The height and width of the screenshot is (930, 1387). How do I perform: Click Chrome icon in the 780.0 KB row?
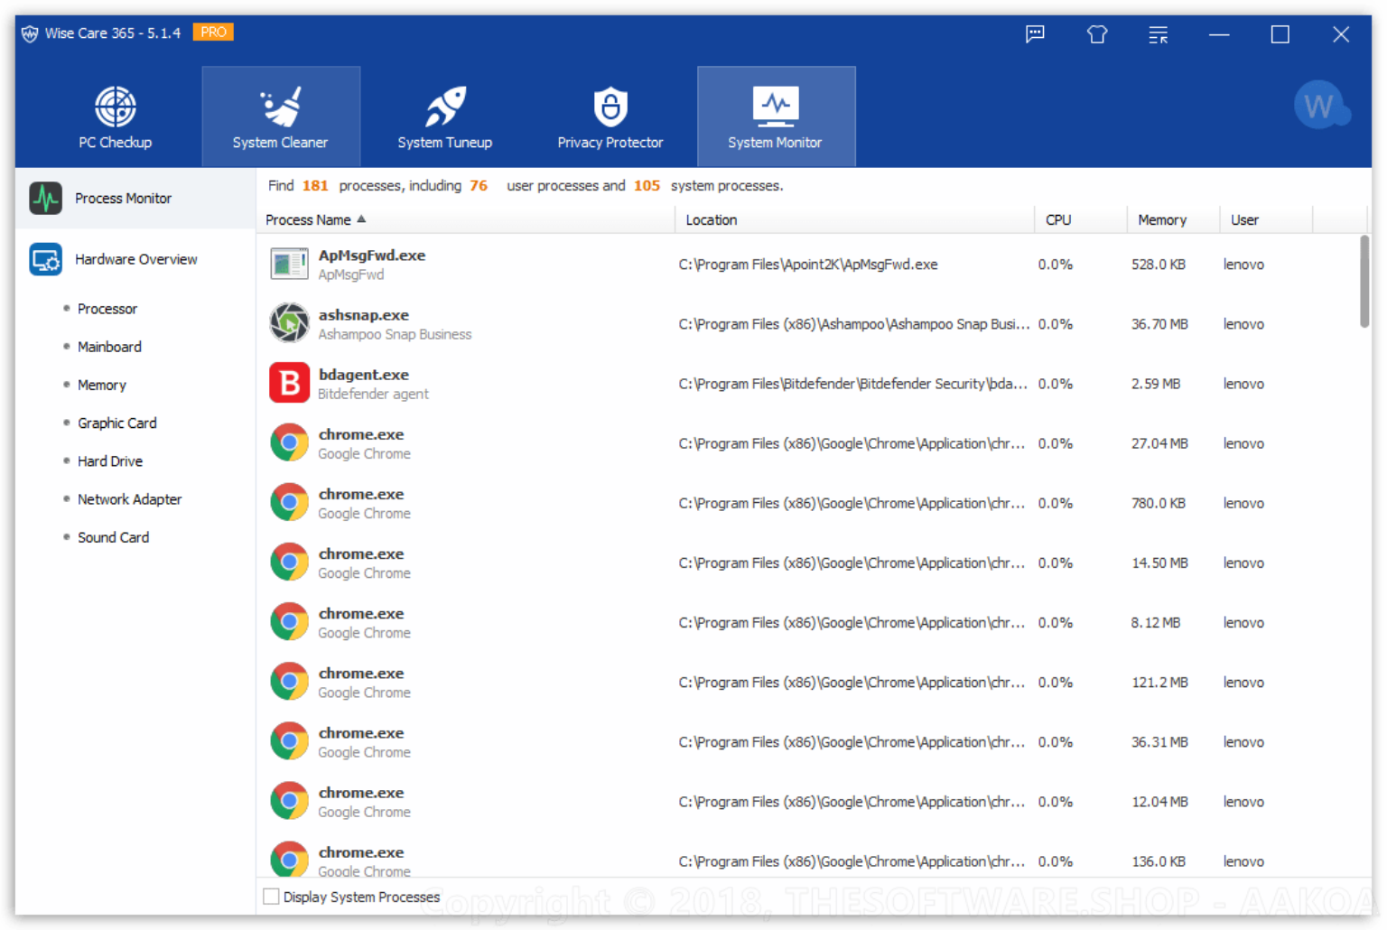point(289,502)
